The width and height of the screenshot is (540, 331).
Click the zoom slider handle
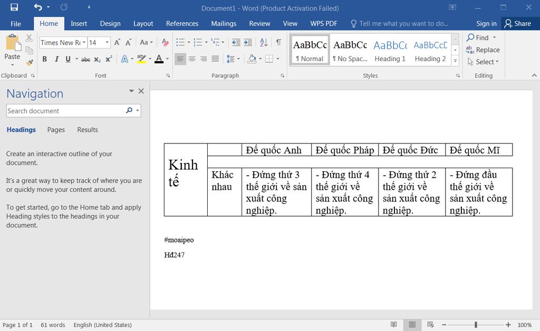point(476,325)
